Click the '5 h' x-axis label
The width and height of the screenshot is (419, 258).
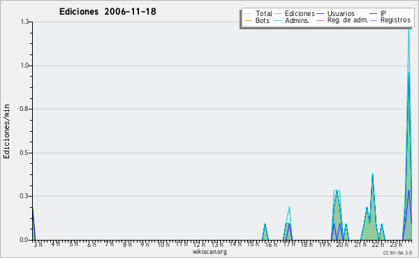(73, 244)
